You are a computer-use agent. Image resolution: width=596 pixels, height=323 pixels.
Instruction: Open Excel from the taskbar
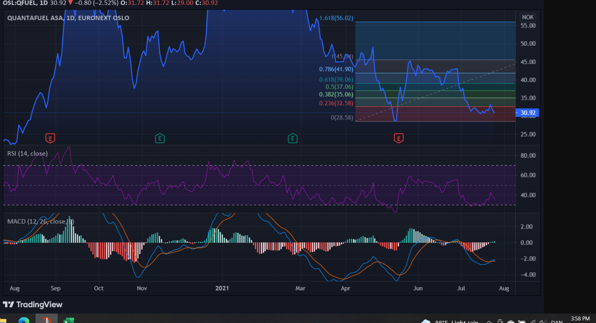[69, 320]
